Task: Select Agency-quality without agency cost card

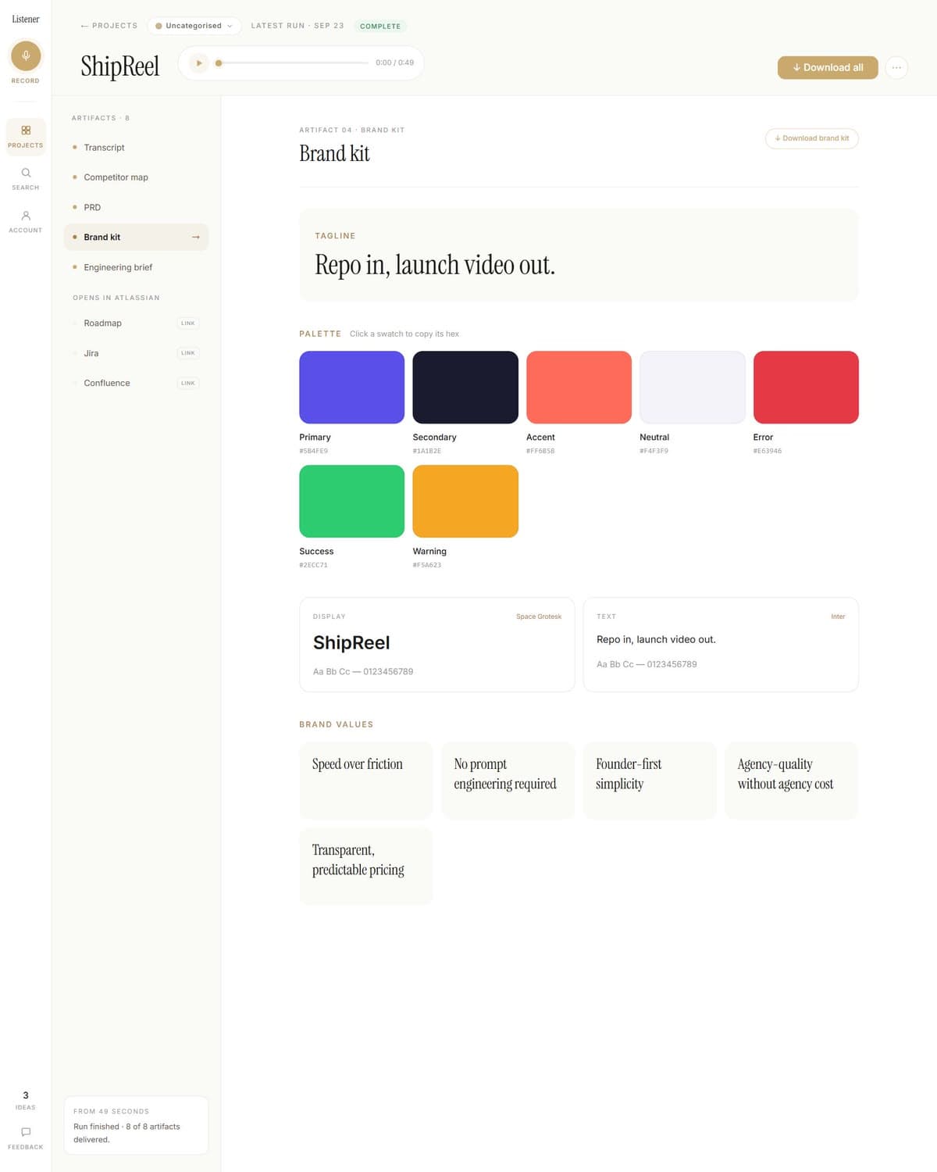Action: click(792, 781)
